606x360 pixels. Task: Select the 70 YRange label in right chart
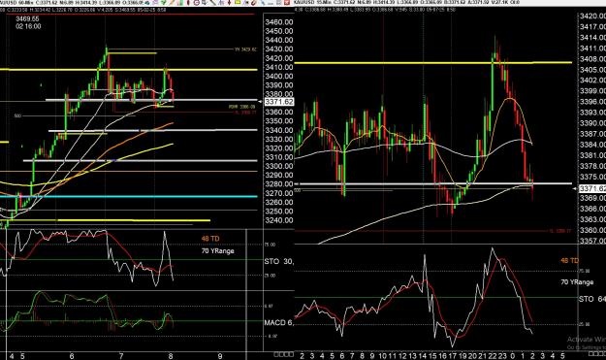[577, 282]
